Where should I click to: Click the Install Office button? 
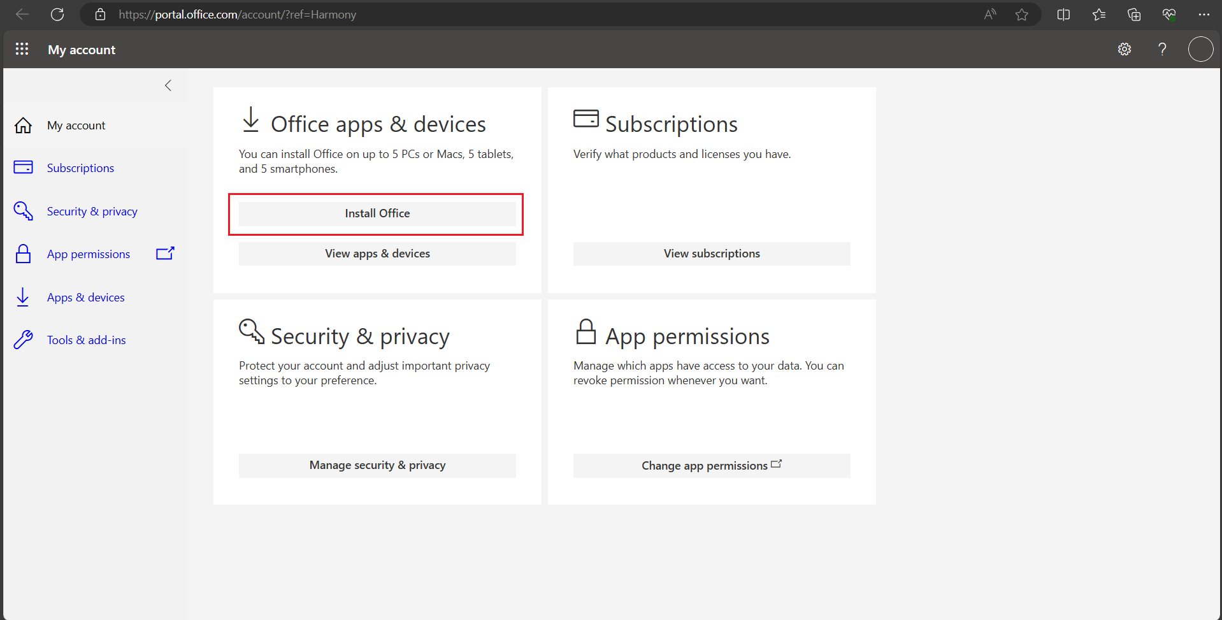coord(377,213)
